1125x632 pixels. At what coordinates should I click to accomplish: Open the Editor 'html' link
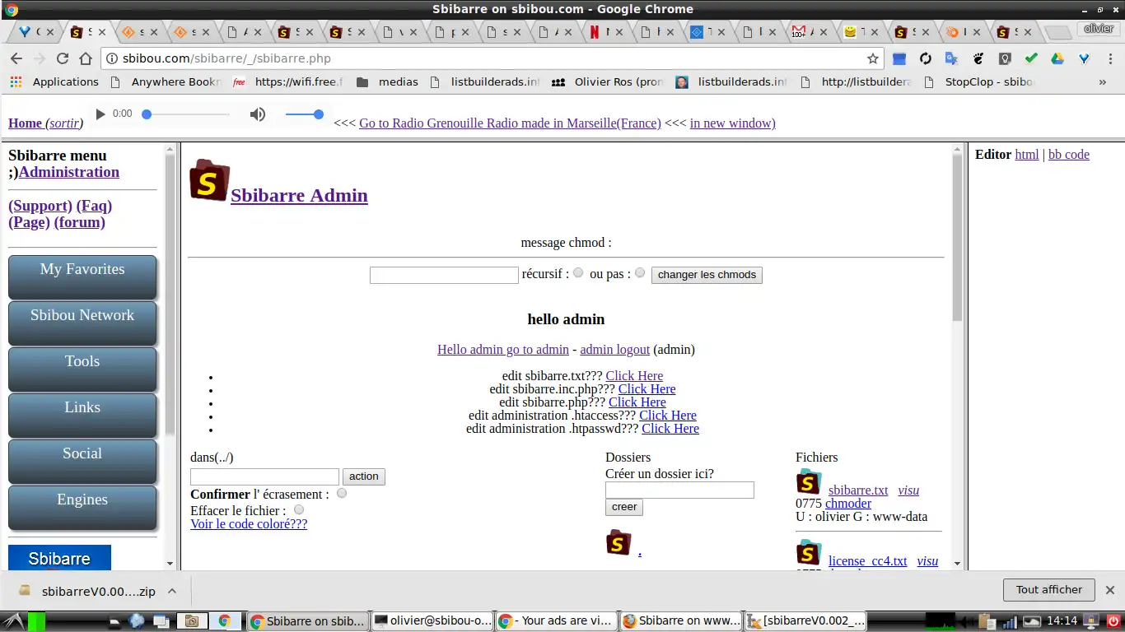pyautogui.click(x=1027, y=155)
